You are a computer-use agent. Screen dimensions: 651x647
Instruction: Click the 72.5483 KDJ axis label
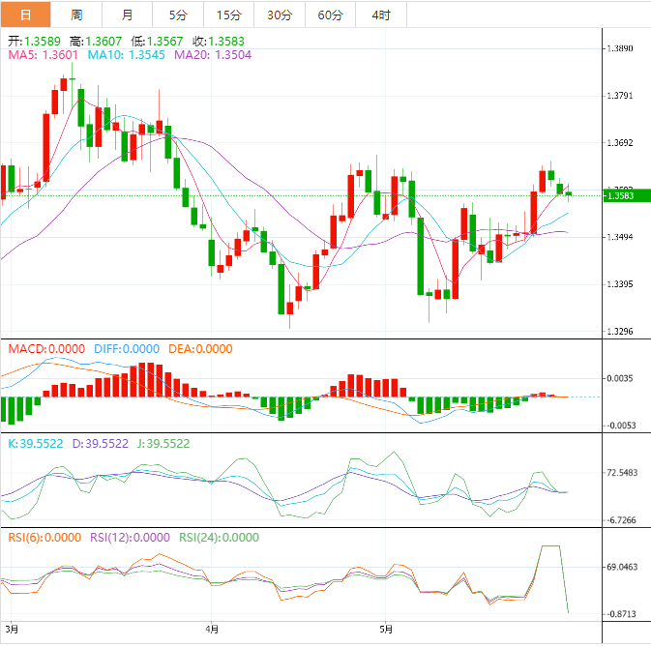[x=622, y=473]
